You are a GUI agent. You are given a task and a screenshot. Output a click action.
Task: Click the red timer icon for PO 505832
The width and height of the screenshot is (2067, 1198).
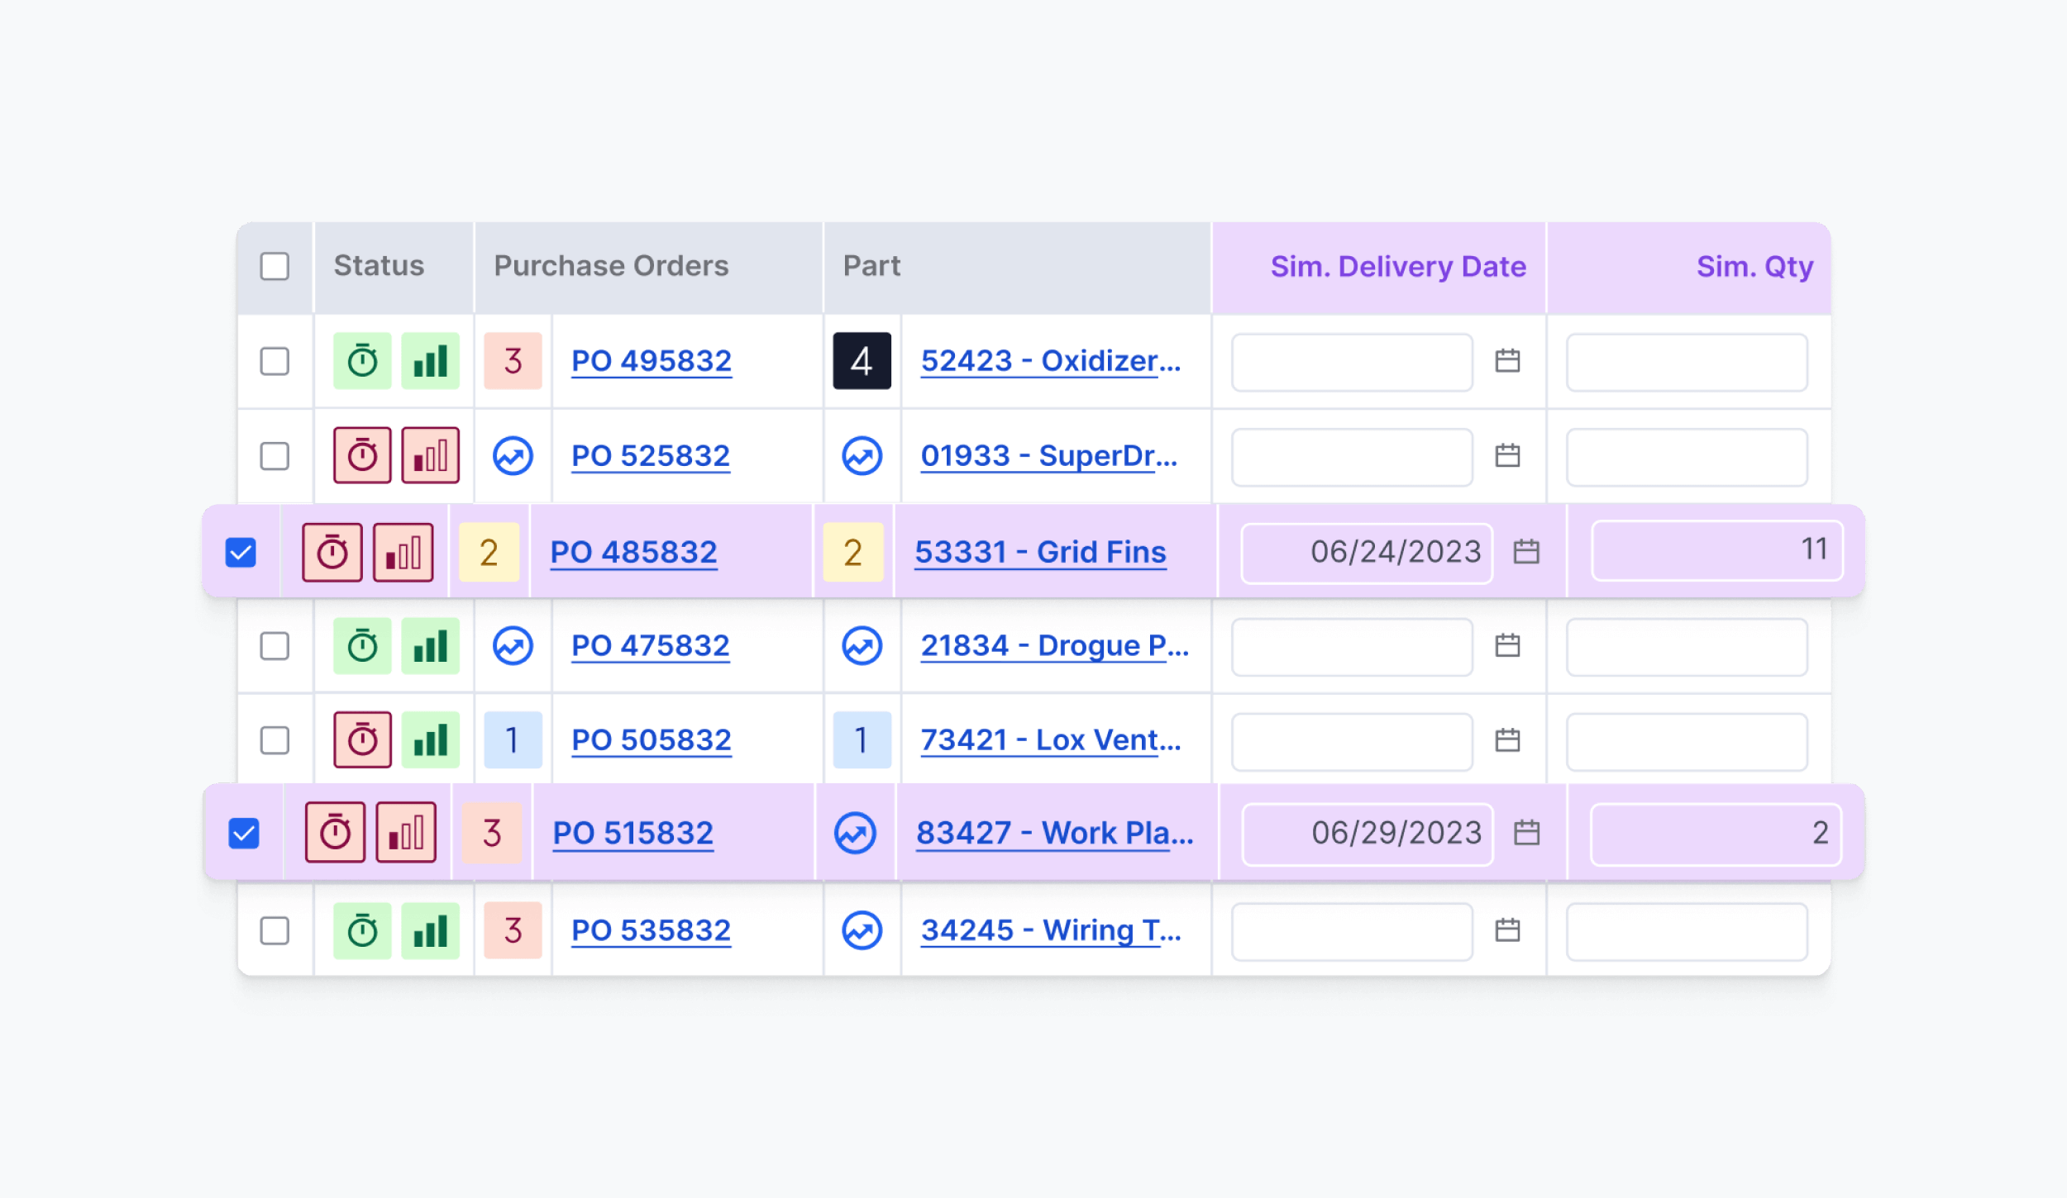coord(362,739)
